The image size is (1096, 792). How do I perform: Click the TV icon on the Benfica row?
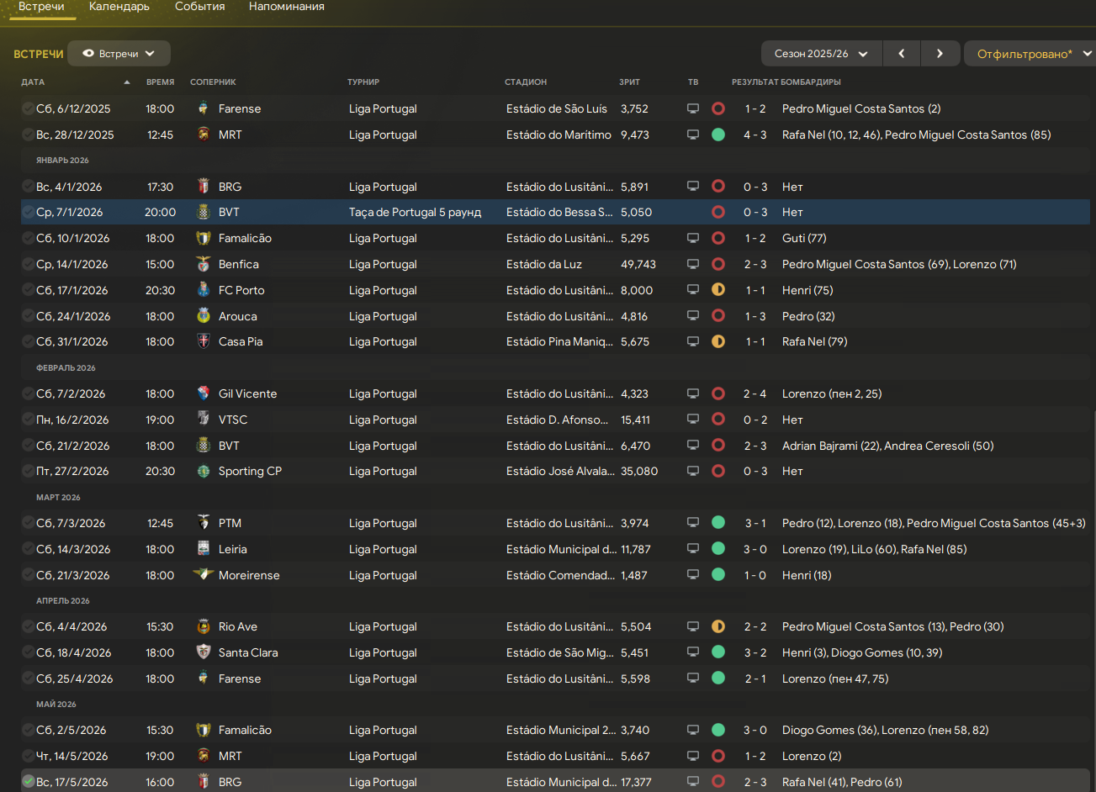tap(693, 264)
